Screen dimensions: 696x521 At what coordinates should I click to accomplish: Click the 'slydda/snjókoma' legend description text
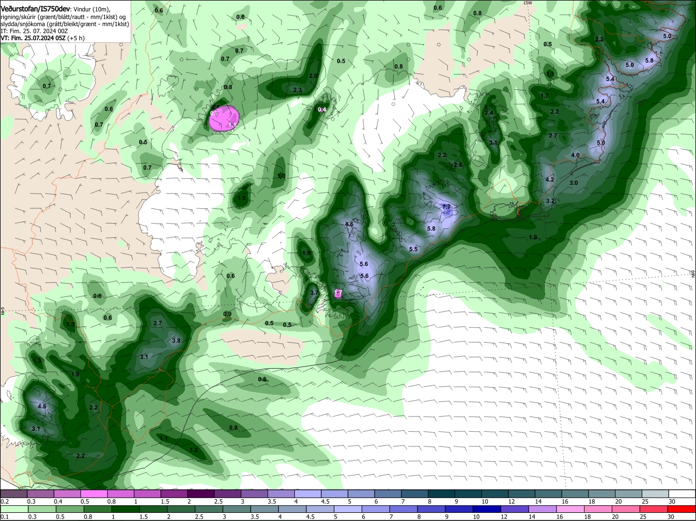point(23,24)
